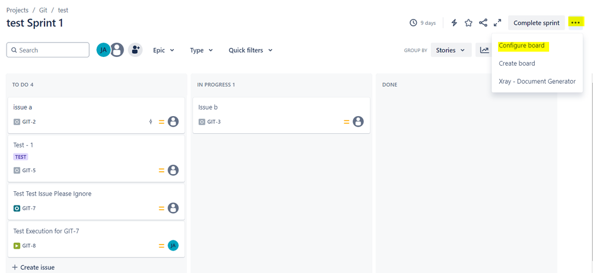Open issue key GIT-5

[28, 171]
